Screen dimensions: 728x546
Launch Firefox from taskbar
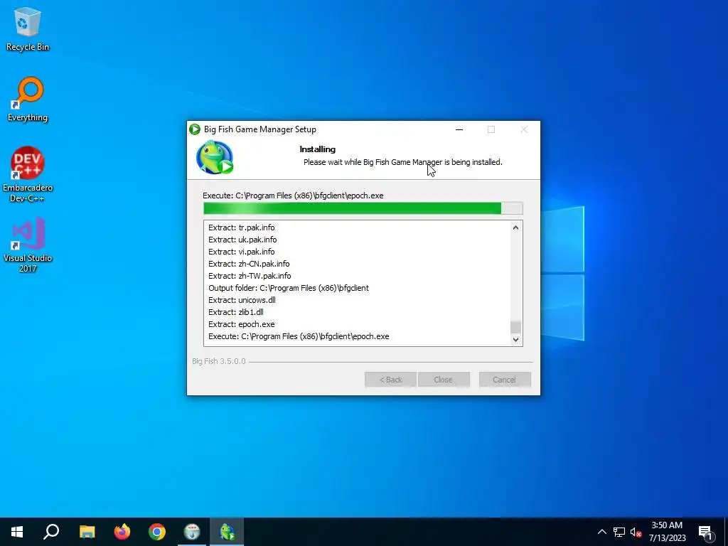tap(122, 532)
